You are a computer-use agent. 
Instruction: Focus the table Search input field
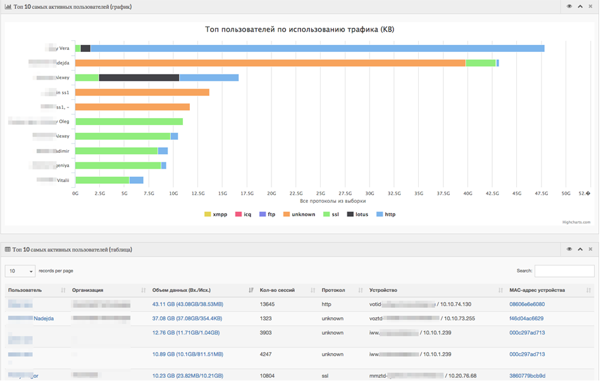(x=564, y=271)
